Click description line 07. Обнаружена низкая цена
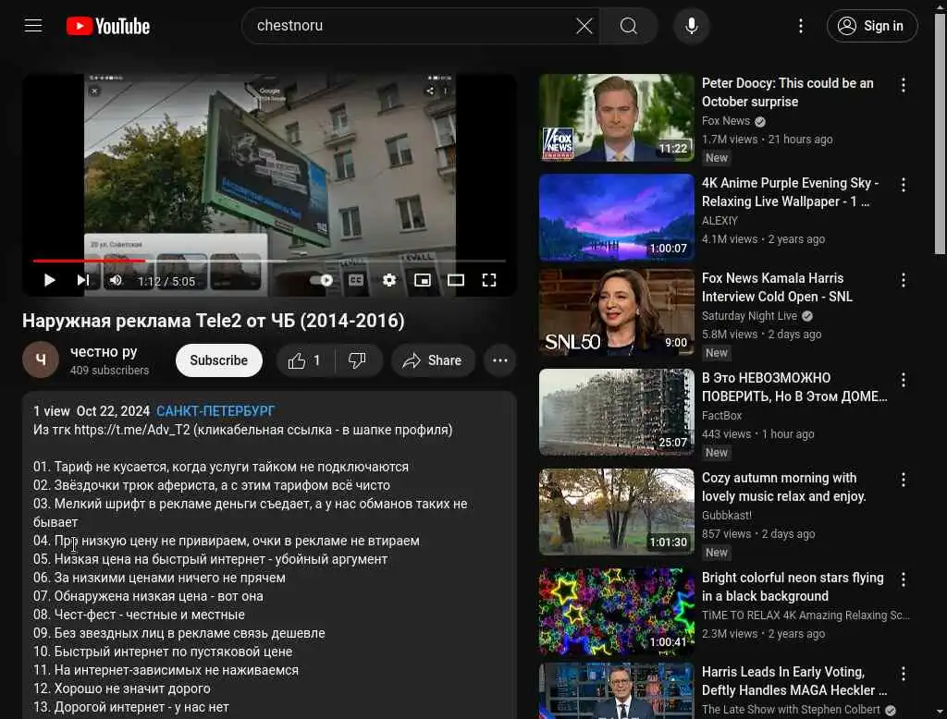 pyautogui.click(x=148, y=596)
